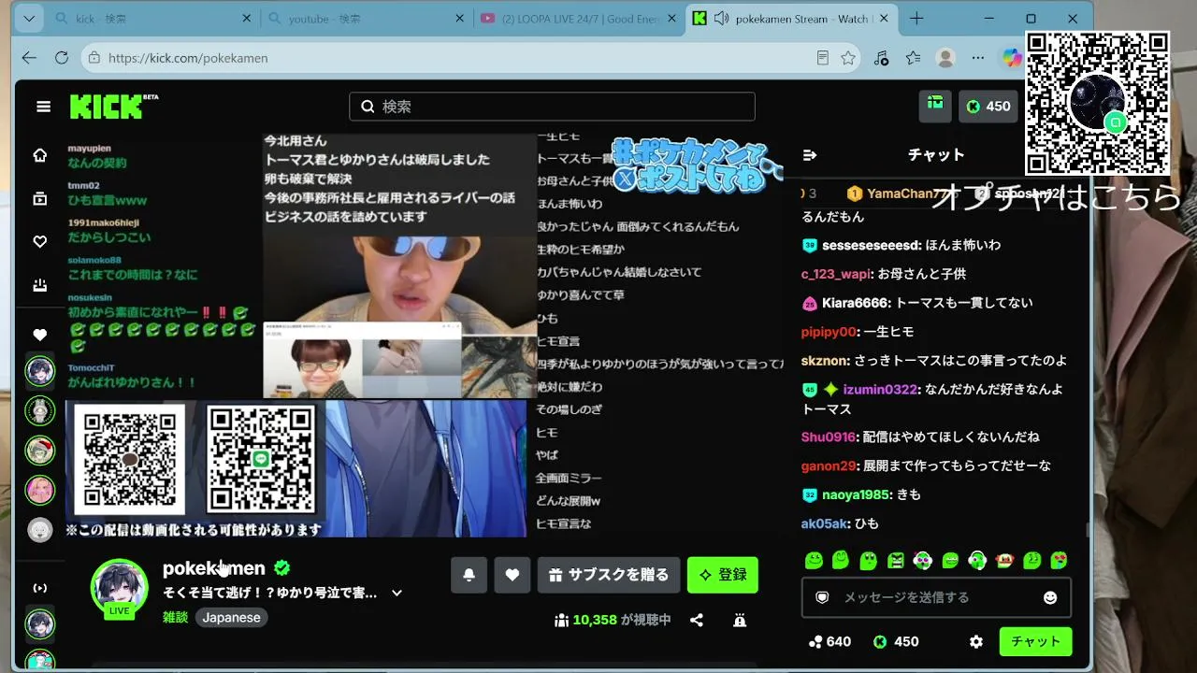Open the 450 Kicks balance button
Screen dimensions: 1197x673
[x=988, y=107]
